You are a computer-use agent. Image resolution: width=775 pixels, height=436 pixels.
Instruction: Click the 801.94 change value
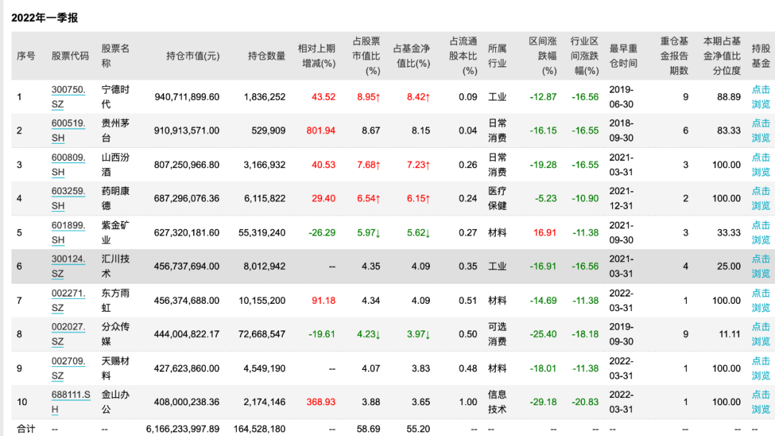tap(321, 131)
